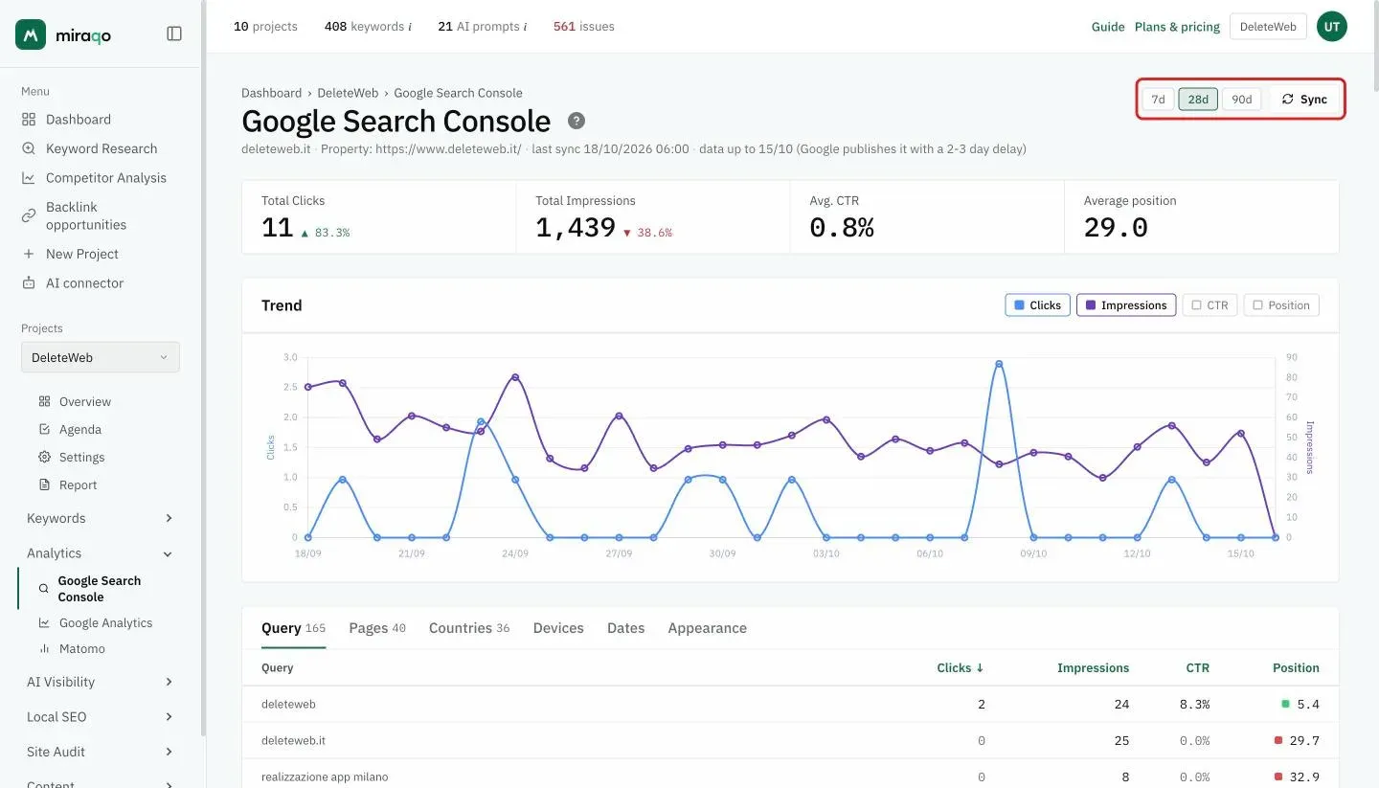Toggle the Impressions series in Trend chart
1379x788 pixels.
[x=1126, y=305]
